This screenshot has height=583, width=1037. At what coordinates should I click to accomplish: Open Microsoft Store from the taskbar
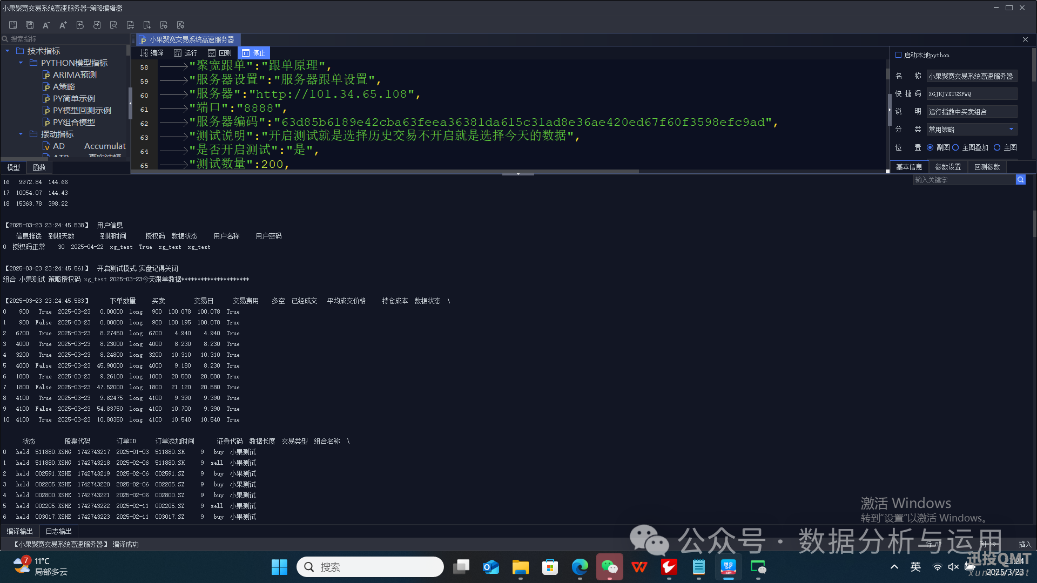pos(550,567)
